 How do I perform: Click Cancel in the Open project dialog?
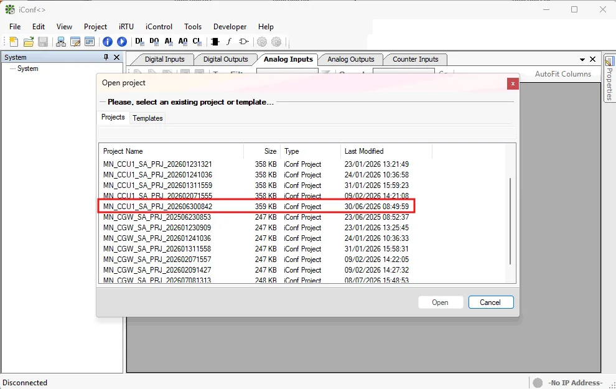point(491,302)
